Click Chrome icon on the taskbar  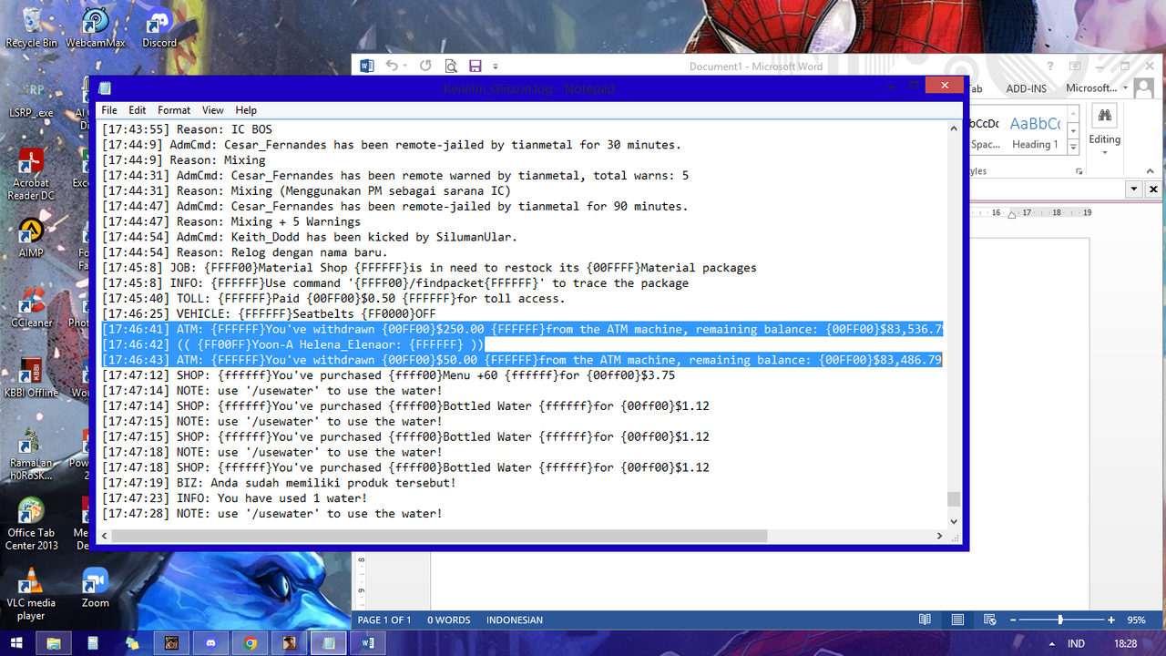(x=250, y=643)
